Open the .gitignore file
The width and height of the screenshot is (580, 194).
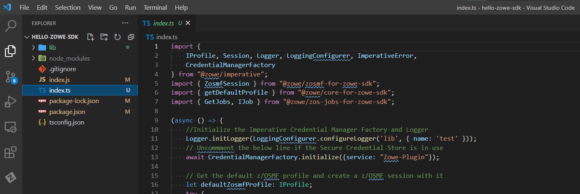[63, 69]
